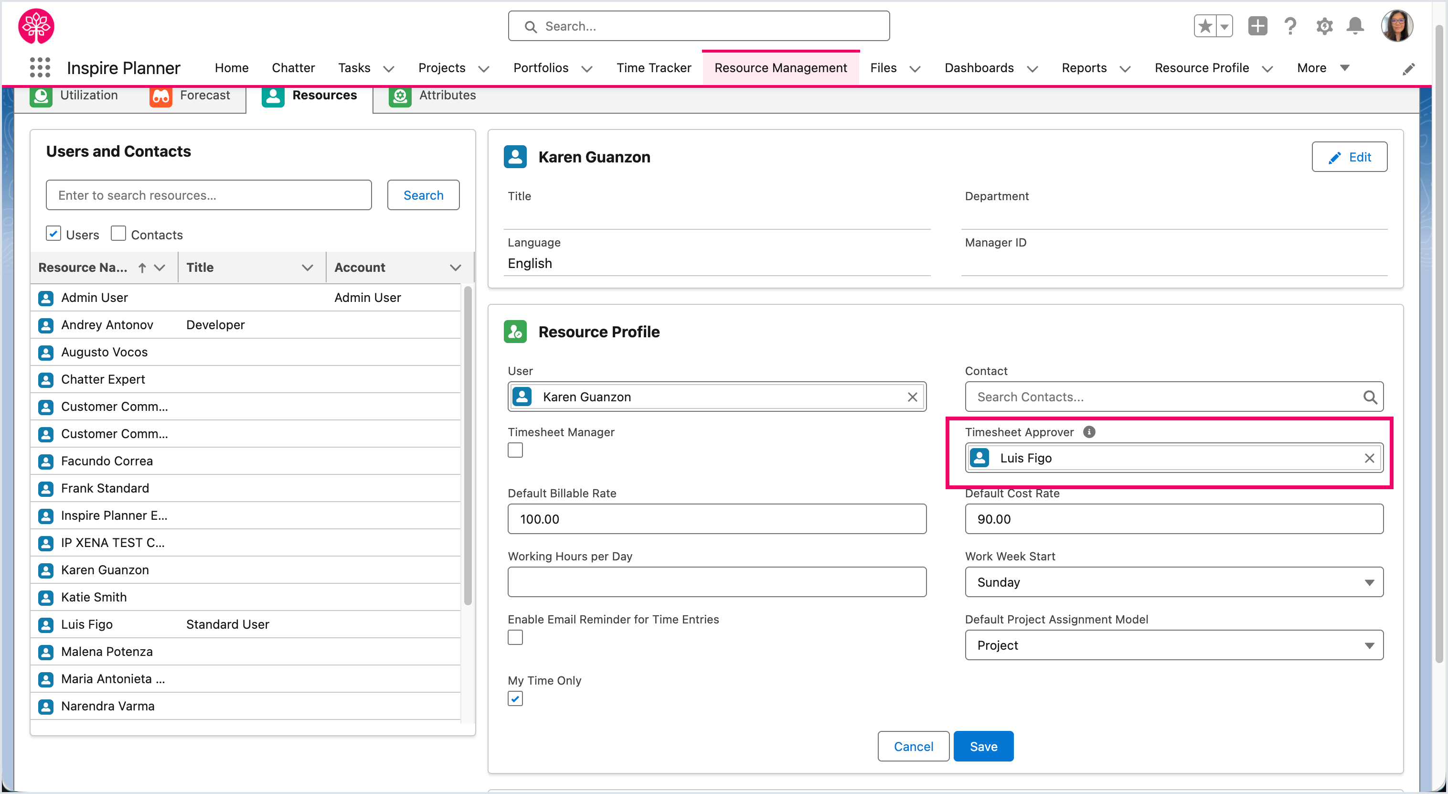The width and height of the screenshot is (1448, 794).
Task: Open the Time Tracker nav item
Action: pos(653,68)
